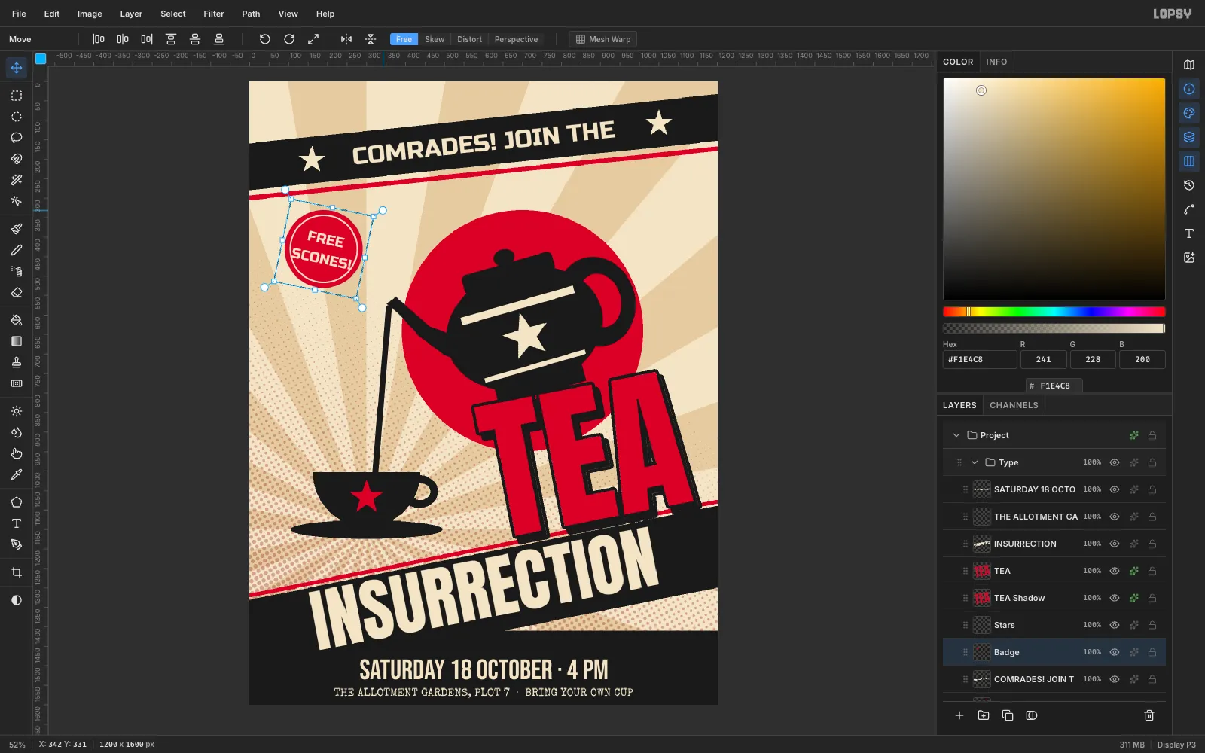The width and height of the screenshot is (1205, 753).
Task: Collapse the Type group
Action: [x=975, y=462]
